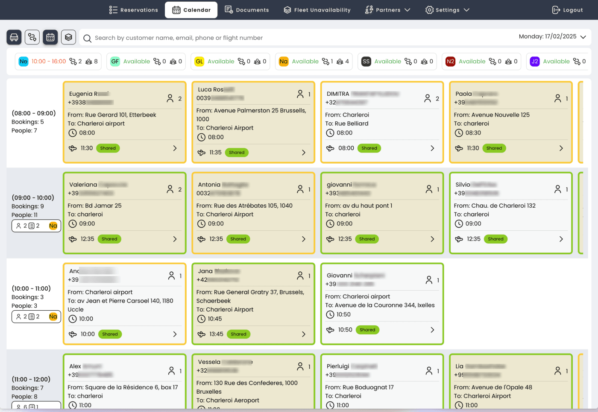This screenshot has height=412, width=598.
Task: Open the Settings dropdown menu
Action: click(x=447, y=10)
